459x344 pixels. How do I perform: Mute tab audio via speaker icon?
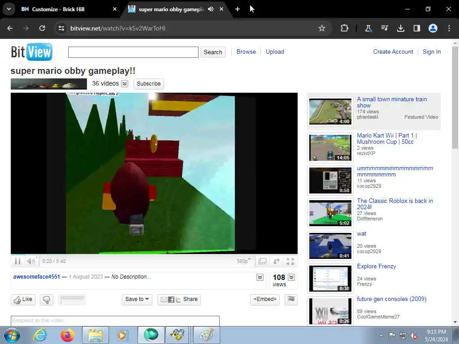pyautogui.click(x=211, y=9)
